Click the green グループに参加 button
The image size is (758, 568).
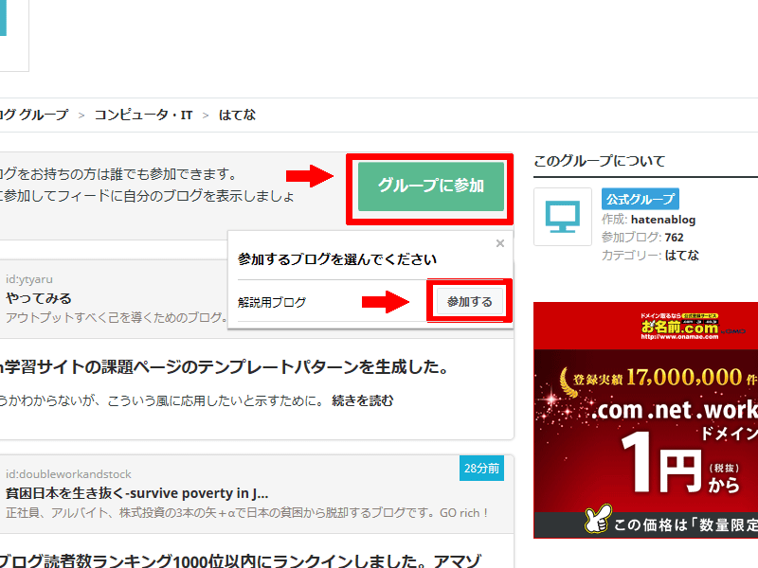(x=431, y=186)
